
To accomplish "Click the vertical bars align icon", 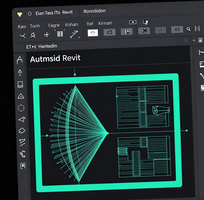I will click(197, 29).
